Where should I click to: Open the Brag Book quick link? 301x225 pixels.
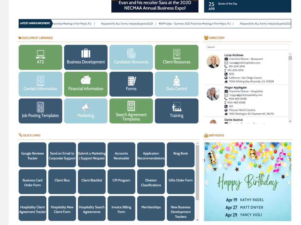180,155
